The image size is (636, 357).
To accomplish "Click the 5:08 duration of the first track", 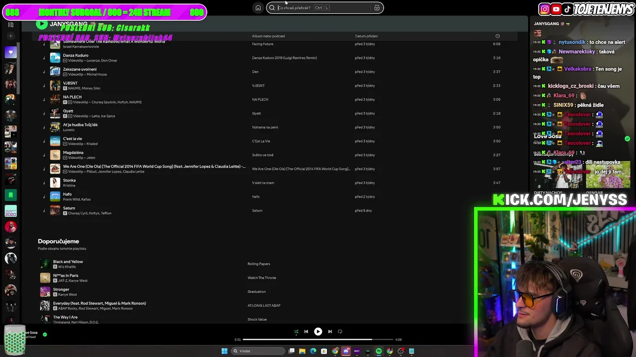I will (x=496, y=44).
